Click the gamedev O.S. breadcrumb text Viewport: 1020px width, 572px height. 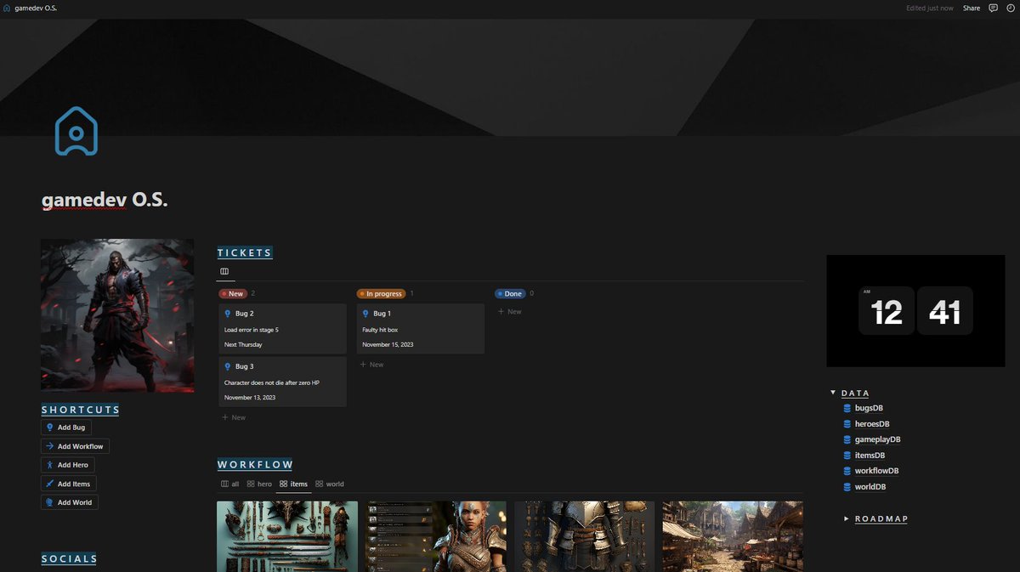tap(37, 8)
